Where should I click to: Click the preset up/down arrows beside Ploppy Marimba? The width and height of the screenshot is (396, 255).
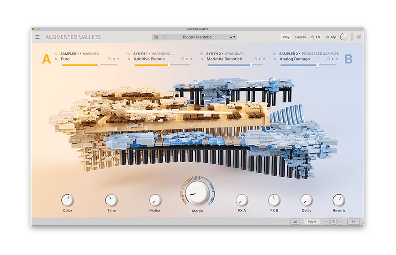pyautogui.click(x=232, y=37)
